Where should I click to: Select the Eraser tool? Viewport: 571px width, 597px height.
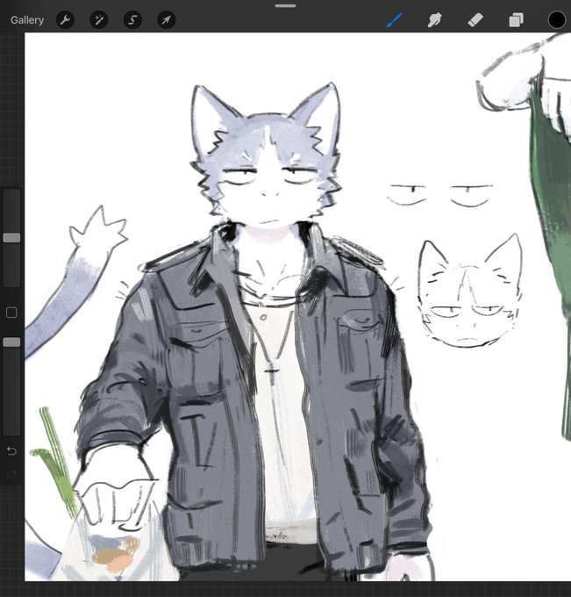[475, 20]
